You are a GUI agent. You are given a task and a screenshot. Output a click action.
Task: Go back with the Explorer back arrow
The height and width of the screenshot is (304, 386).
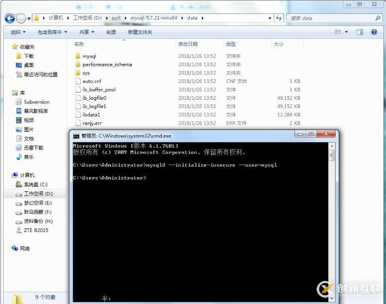pyautogui.click(x=10, y=18)
